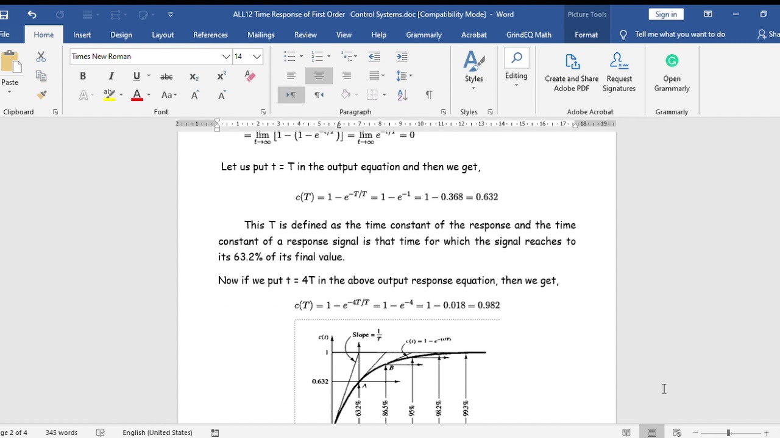Apply the Numbering list icon
The width and height of the screenshot is (780, 438).
pyautogui.click(x=317, y=57)
